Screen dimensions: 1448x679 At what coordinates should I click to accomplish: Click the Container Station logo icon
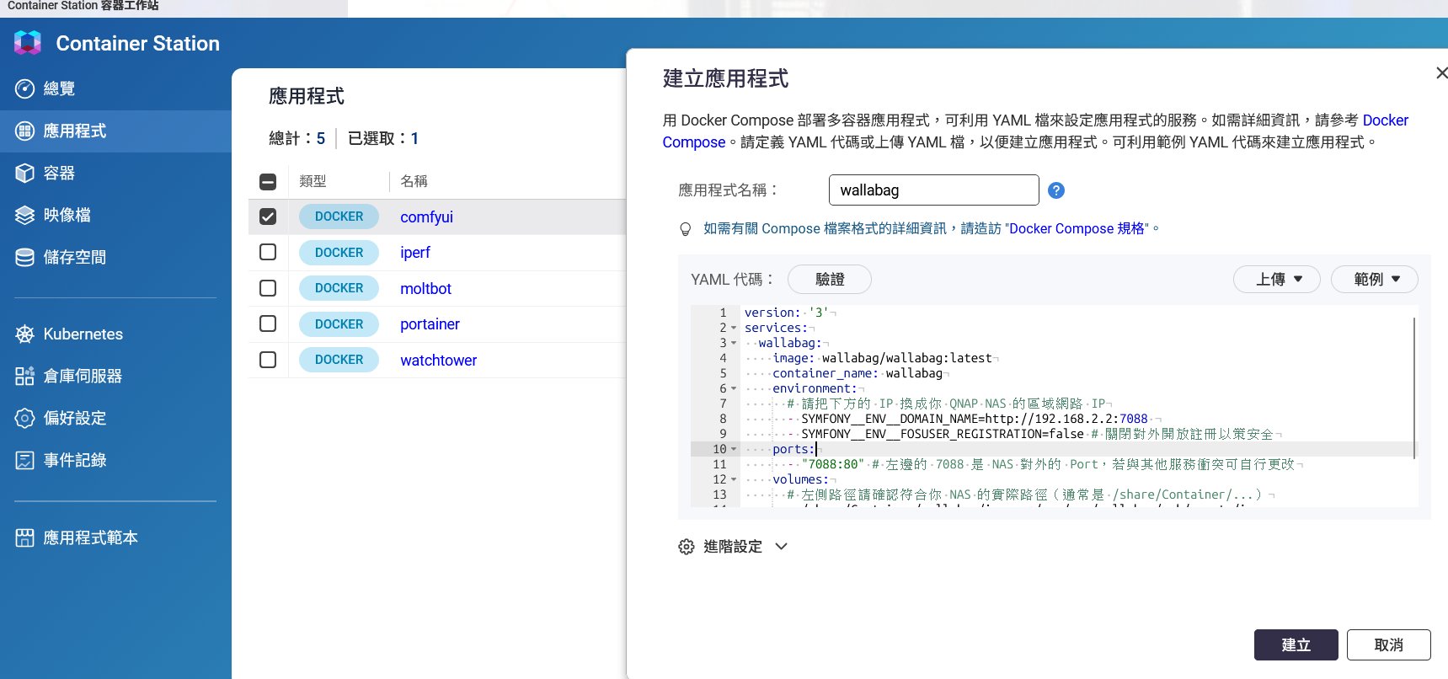[x=28, y=43]
